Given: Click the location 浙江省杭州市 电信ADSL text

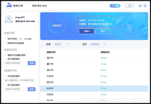Looking at the screenshot, I should pyautogui.click(x=100, y=24).
